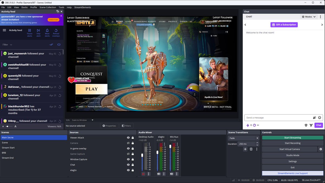Pause alerts in the Activity feed
The height and width of the screenshot is (183, 325).
(30, 33)
